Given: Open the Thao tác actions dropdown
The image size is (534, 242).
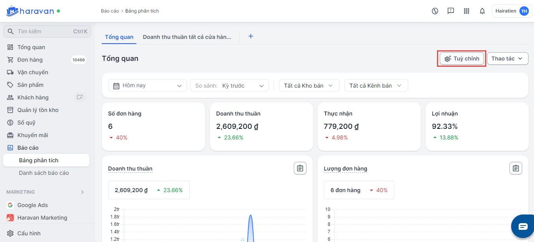Looking at the screenshot, I should coord(507,59).
